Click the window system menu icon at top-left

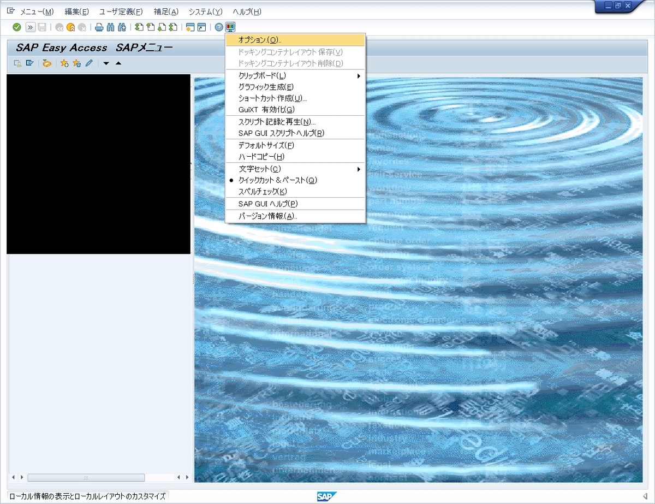10,11
